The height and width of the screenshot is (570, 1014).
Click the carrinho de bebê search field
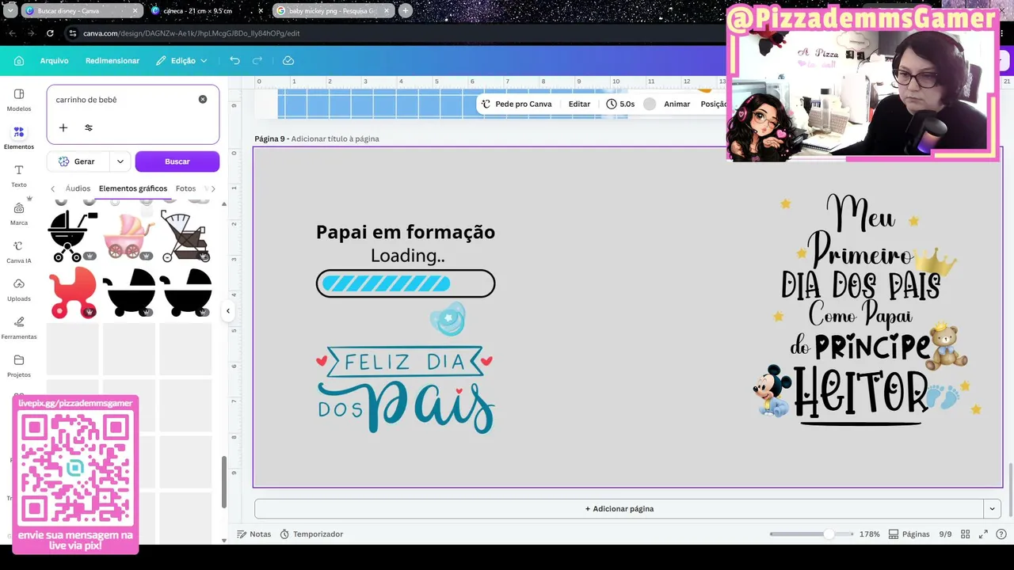click(125, 100)
